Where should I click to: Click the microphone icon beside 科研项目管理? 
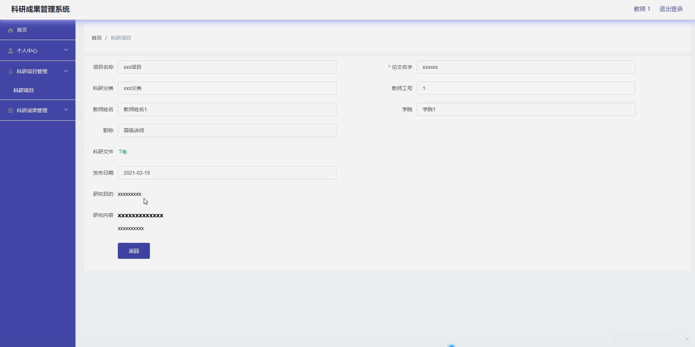pos(11,71)
